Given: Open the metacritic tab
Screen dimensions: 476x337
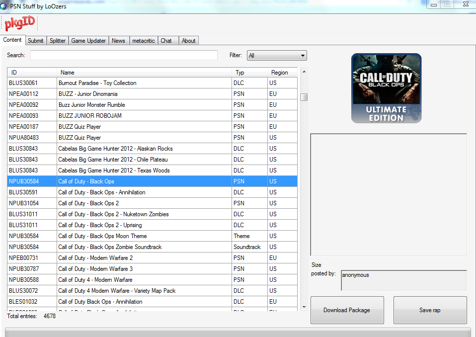Looking at the screenshot, I should (144, 41).
